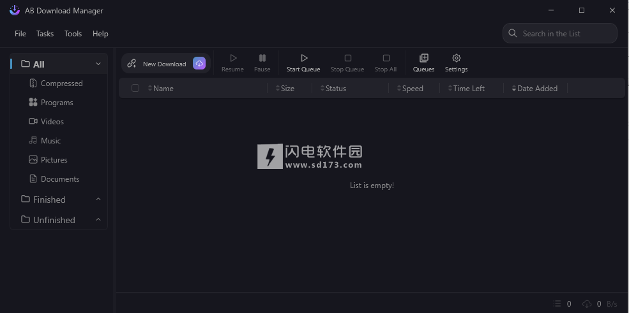Sort the list by Name column
629x313 pixels.
(x=160, y=89)
